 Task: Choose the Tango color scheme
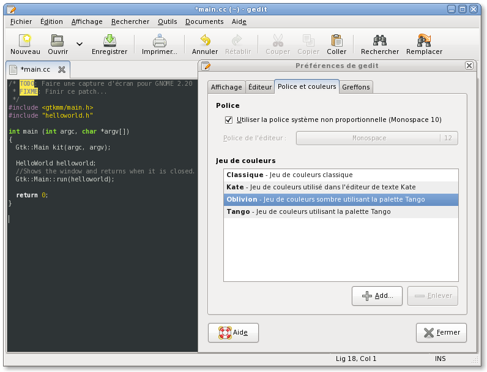(x=308, y=211)
